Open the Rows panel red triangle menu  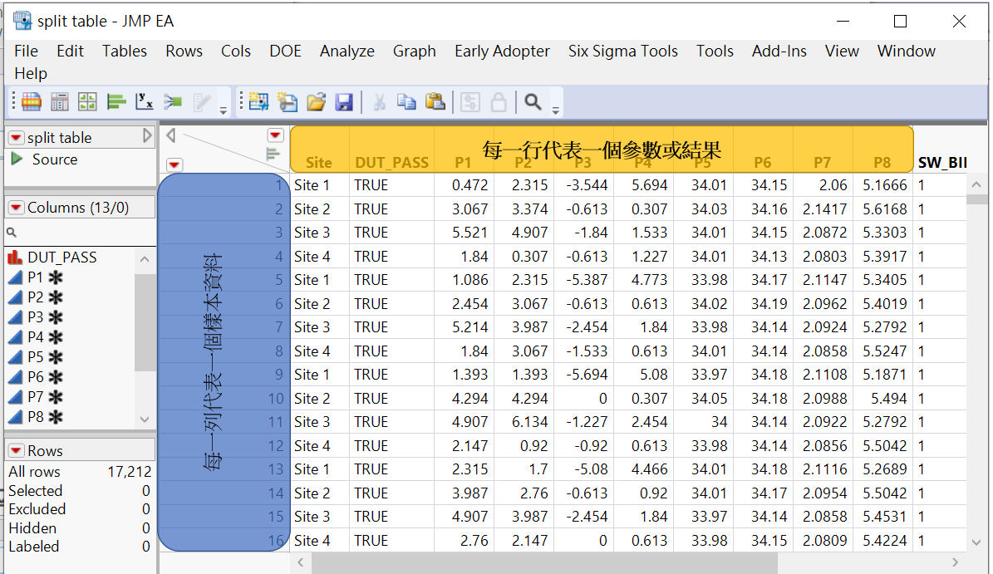click(17, 450)
